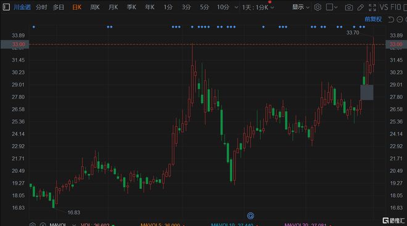The height and width of the screenshot is (226, 407).
Task: Click the 川金诺 stock name
Action: pyautogui.click(x=22, y=7)
